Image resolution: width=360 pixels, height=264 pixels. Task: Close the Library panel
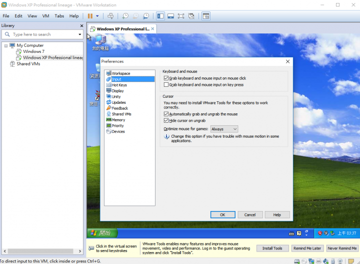(x=81, y=25)
